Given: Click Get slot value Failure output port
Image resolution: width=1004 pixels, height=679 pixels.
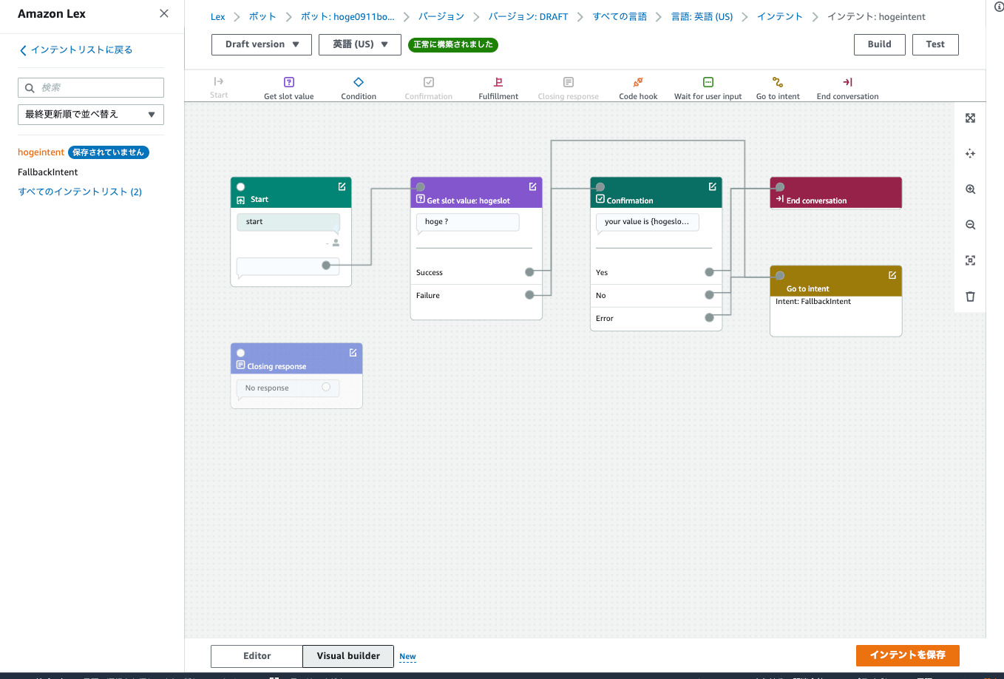Looking at the screenshot, I should (x=529, y=295).
